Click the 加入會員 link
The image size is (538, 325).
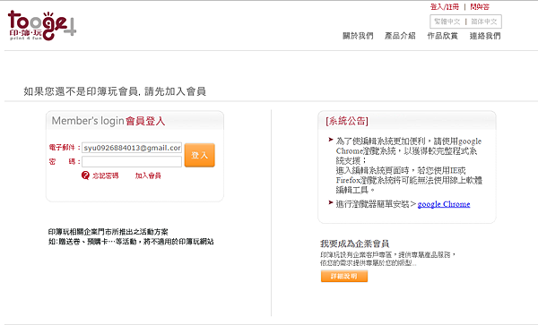148,175
